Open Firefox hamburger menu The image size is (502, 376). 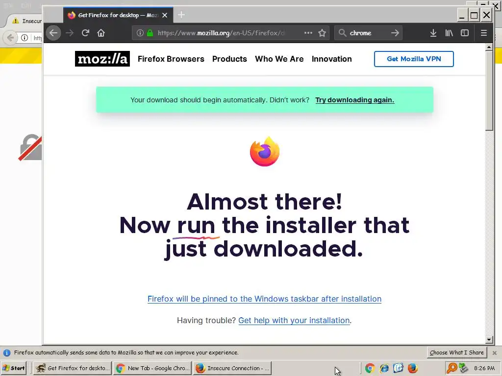click(484, 33)
